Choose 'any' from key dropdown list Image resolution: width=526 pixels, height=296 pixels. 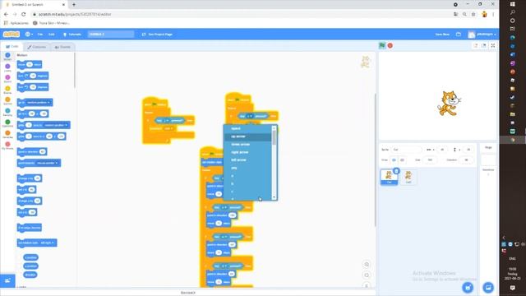(247, 168)
